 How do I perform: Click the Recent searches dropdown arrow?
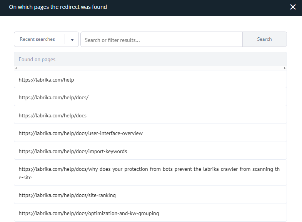coord(72,40)
